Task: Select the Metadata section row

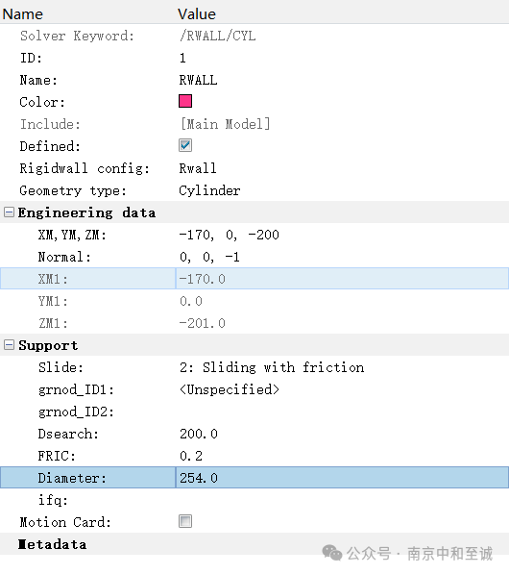Action: (x=254, y=544)
